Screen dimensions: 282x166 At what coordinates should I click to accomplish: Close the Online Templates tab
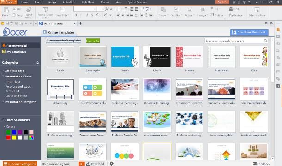(x=75, y=24)
